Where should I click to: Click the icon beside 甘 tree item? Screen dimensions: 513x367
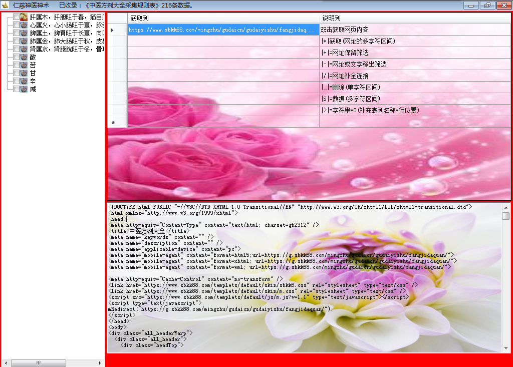click(x=24, y=73)
